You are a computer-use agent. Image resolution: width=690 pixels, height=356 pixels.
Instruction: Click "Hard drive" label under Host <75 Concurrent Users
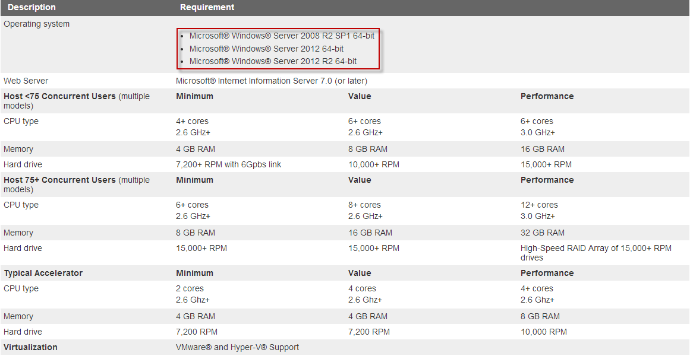(x=23, y=165)
